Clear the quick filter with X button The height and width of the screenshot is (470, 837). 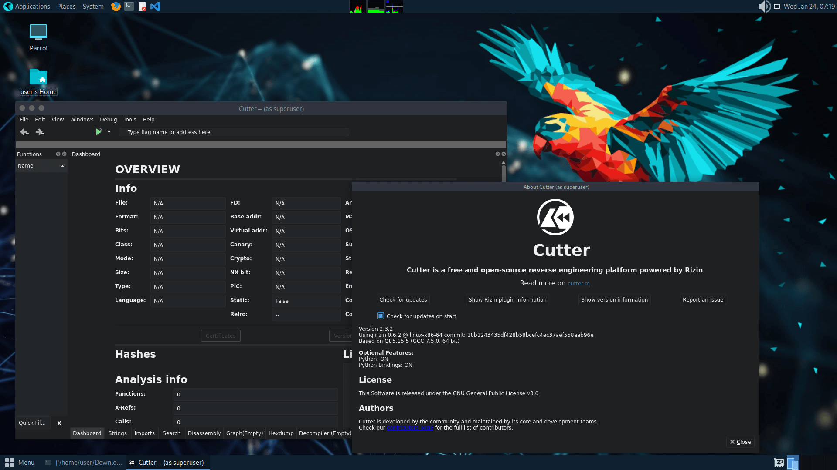(59, 423)
